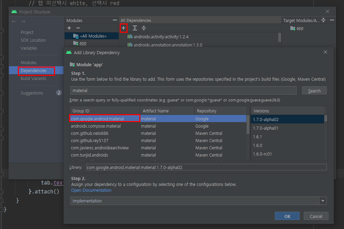344x229 pixels.
Task: Open the implementation configuration dropdown
Action: click(198, 201)
